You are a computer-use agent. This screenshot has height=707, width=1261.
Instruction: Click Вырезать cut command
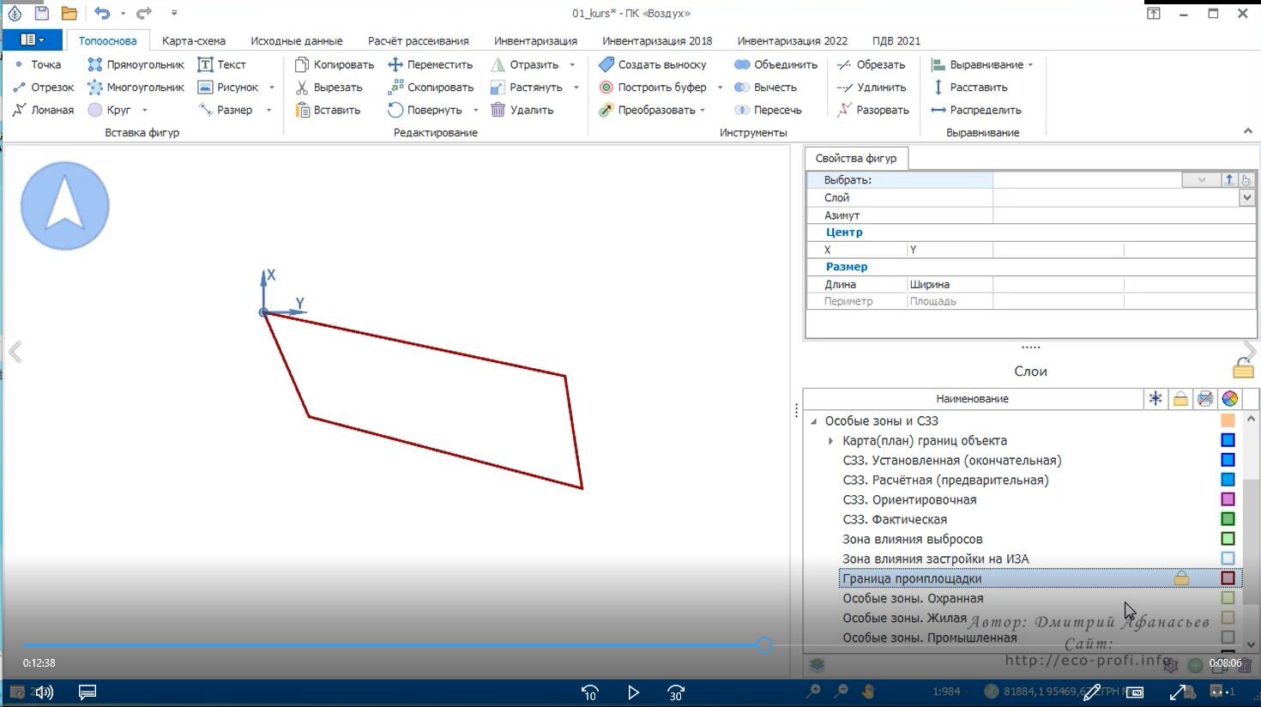point(329,88)
